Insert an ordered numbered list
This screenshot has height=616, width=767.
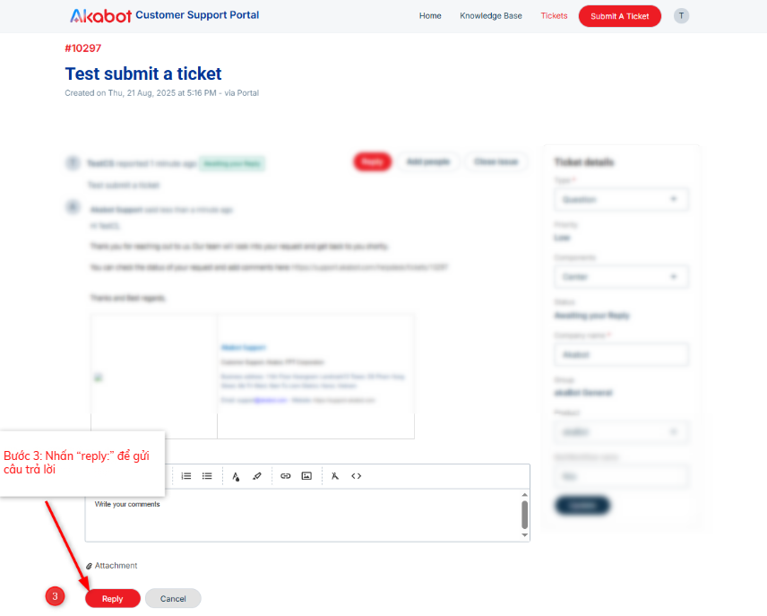click(185, 476)
